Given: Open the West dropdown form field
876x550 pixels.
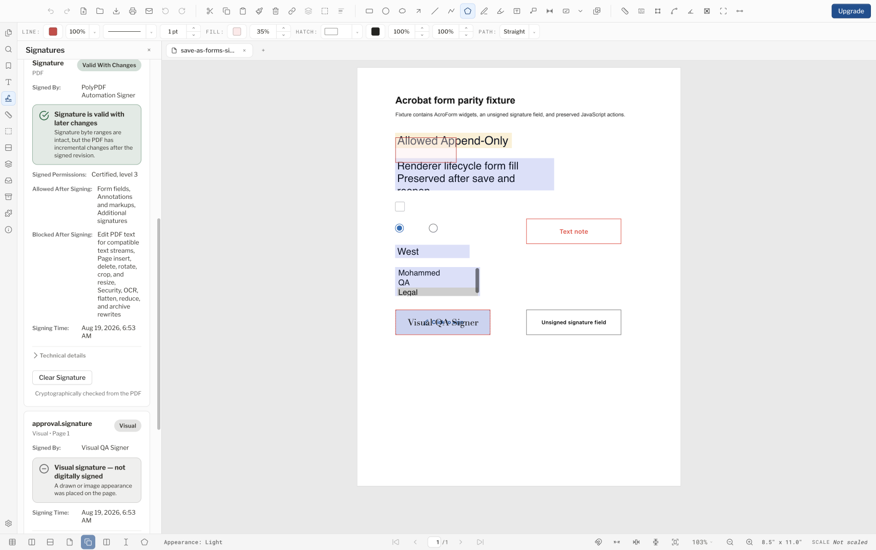Looking at the screenshot, I should tap(432, 251).
